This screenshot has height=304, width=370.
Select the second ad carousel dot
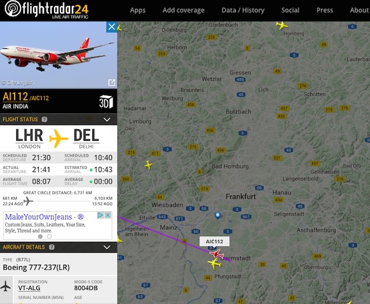[x=49, y=236]
